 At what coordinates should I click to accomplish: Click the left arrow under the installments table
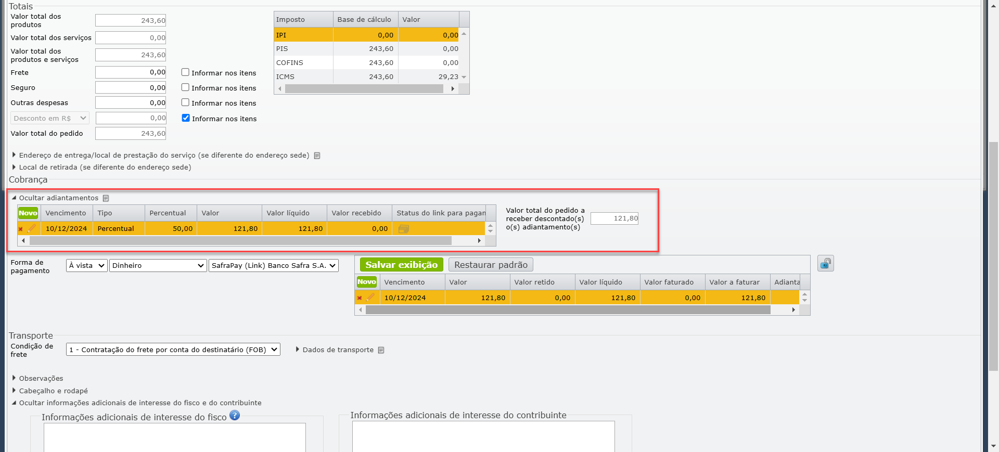coord(361,310)
